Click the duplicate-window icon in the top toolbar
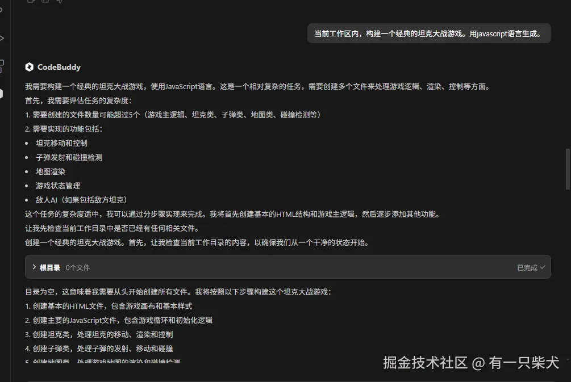This screenshot has height=382, width=571. [x=45, y=2]
